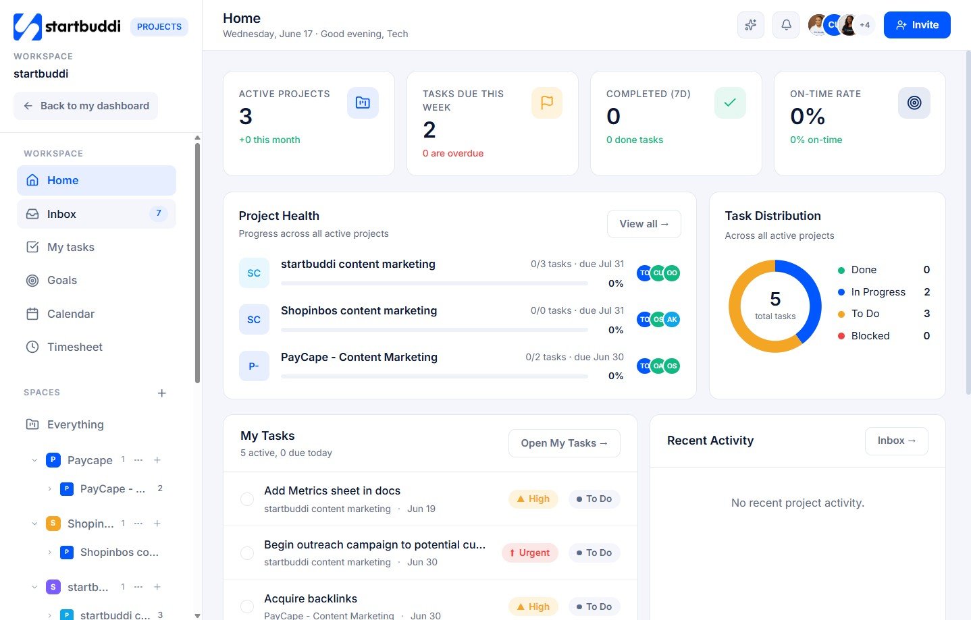Collapse the Paycape space
Image resolution: width=971 pixels, height=620 pixels.
(x=34, y=460)
